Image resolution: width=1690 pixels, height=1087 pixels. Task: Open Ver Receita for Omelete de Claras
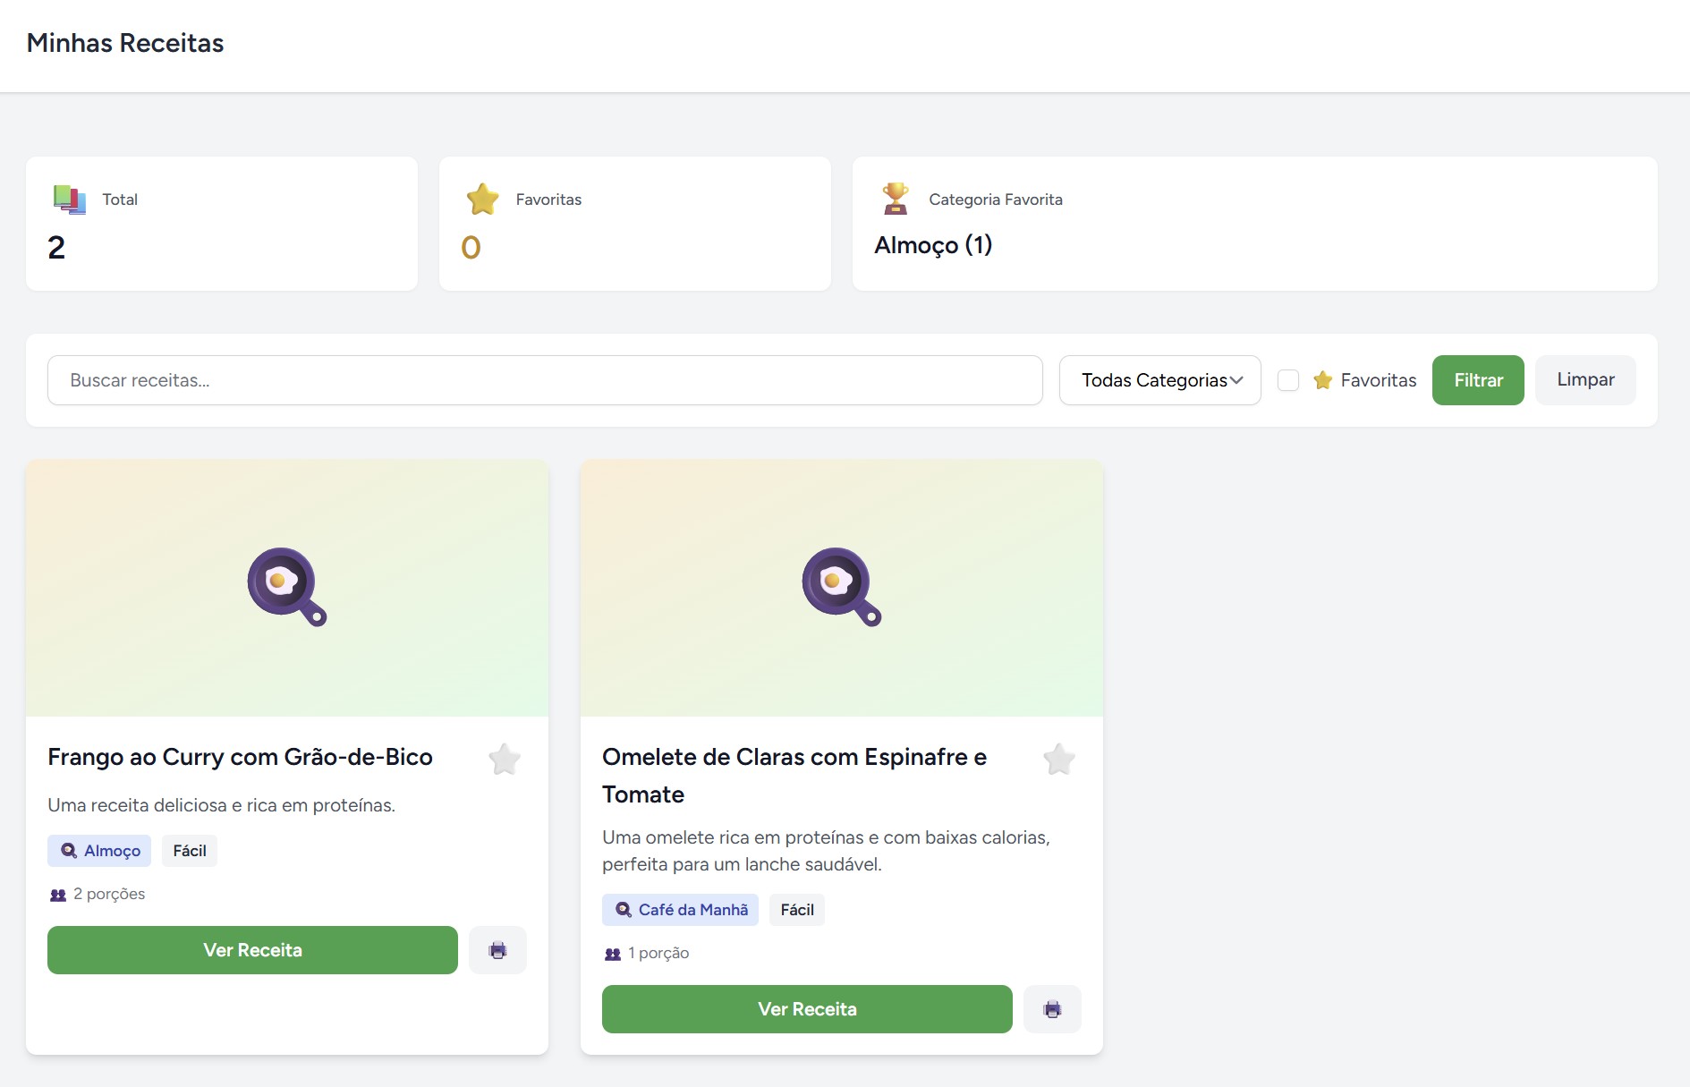point(807,1009)
